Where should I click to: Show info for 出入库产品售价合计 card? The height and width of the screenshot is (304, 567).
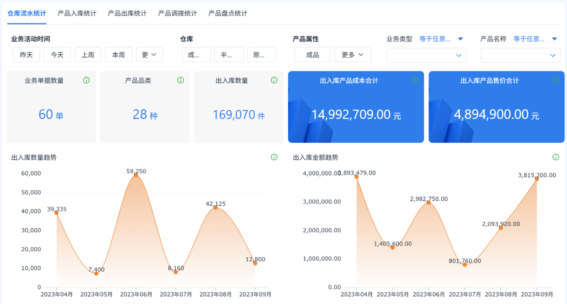(556, 80)
